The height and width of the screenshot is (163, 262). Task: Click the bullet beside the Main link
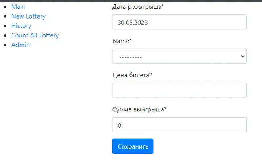click(5, 7)
